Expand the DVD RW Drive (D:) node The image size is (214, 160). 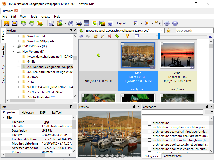coord(13,46)
